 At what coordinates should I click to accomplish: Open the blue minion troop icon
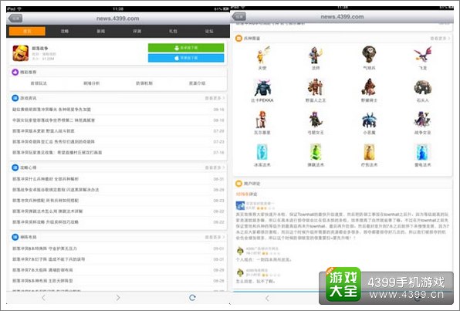(369, 120)
